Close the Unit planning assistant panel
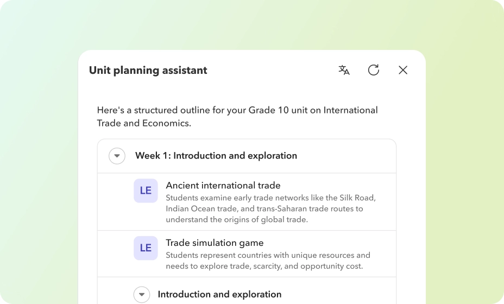The height and width of the screenshot is (304, 504). coord(403,70)
